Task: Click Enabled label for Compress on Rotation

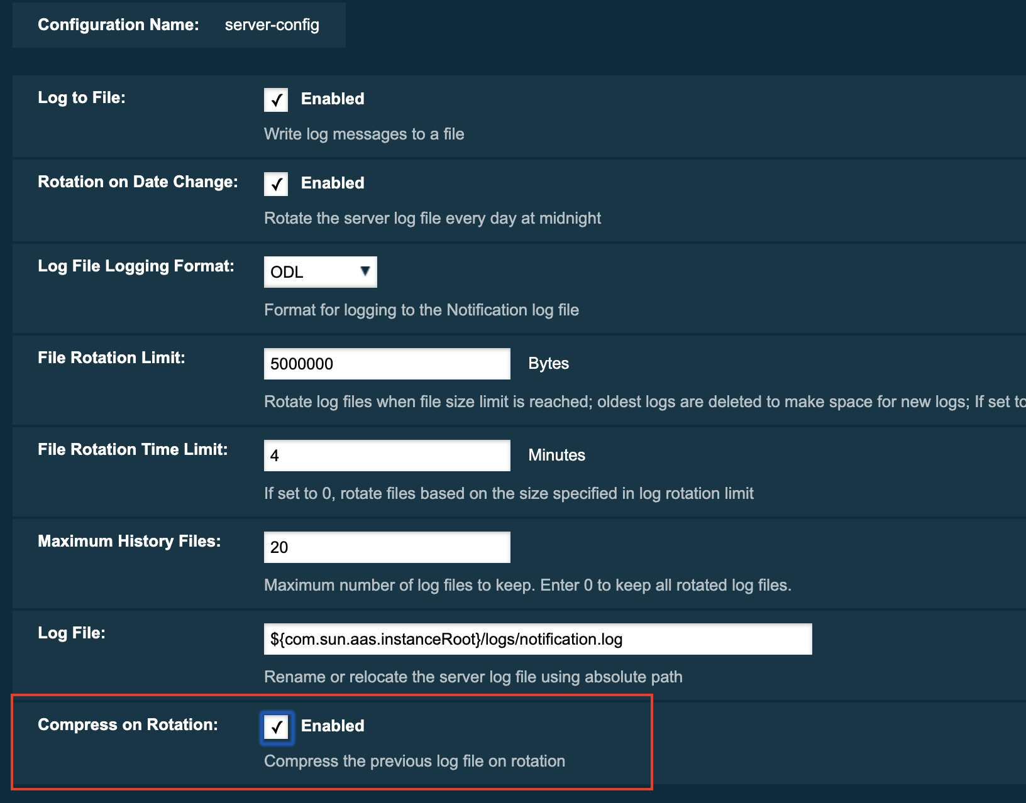Action: click(333, 726)
